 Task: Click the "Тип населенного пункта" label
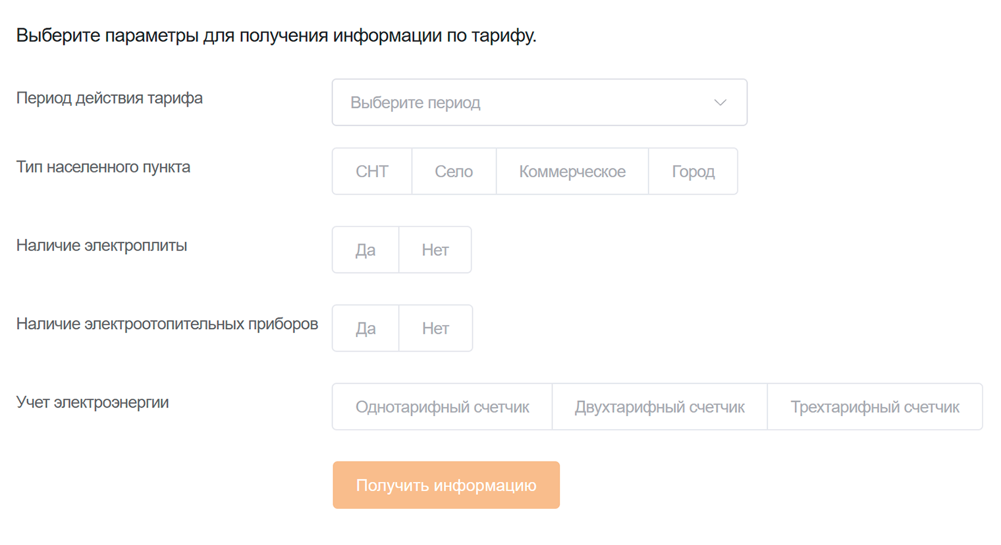[103, 167]
